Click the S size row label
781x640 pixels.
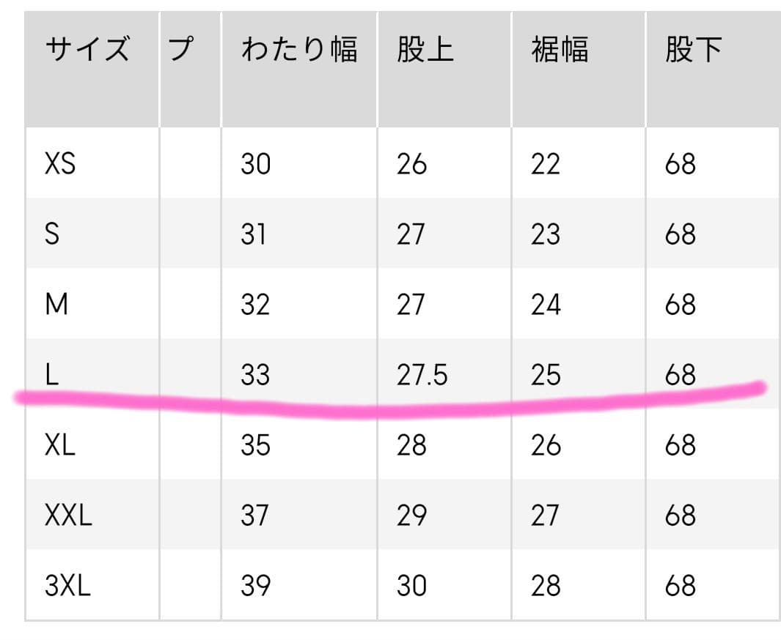52,234
